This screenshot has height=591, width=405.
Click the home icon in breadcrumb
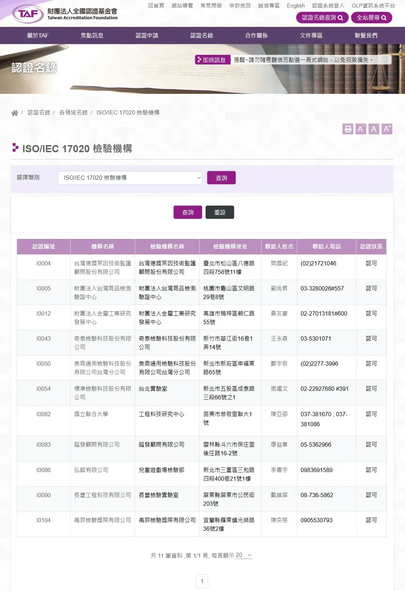point(15,113)
